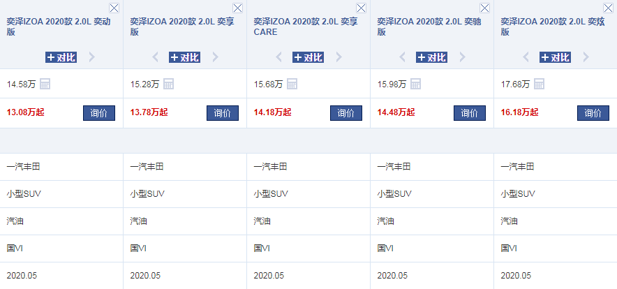
Task: Remove 奕享版 column with X icon
Action: coord(238,8)
